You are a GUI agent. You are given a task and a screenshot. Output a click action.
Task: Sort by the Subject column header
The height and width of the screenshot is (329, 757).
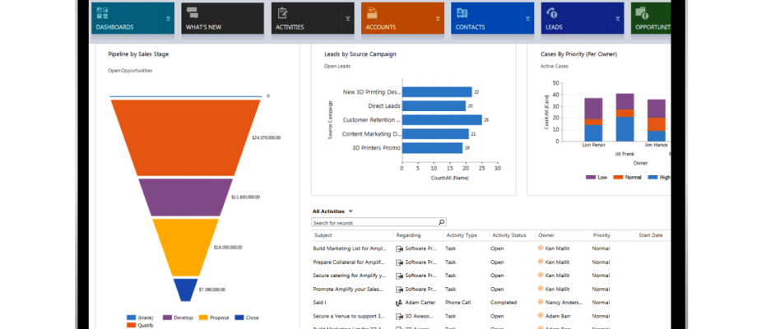323,235
